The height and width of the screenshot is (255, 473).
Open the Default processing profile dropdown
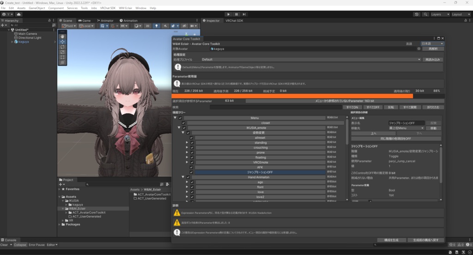[x=311, y=60]
